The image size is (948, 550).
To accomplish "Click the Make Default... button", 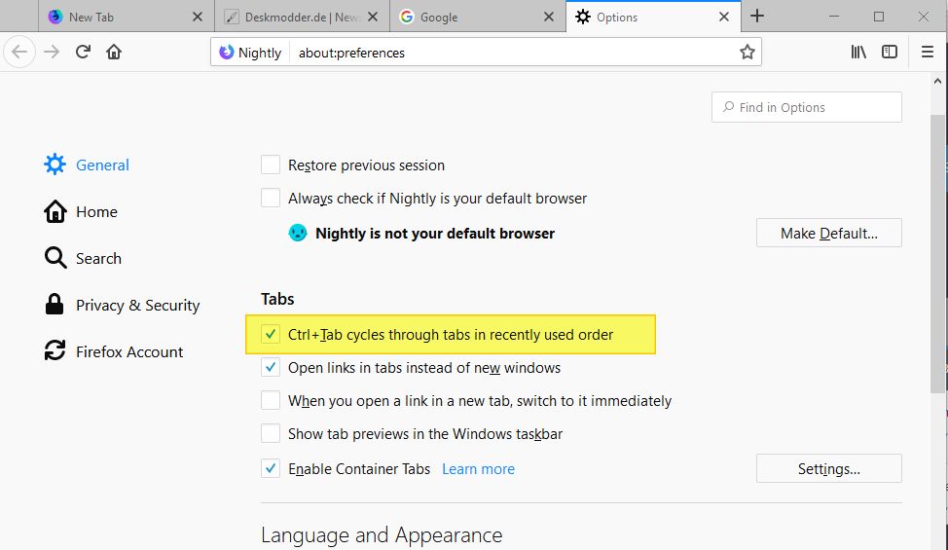I will tap(829, 233).
